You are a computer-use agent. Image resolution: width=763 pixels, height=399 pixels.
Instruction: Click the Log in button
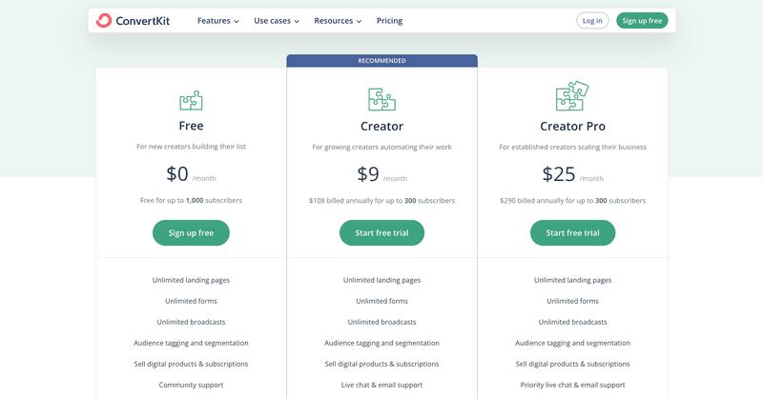tap(592, 20)
